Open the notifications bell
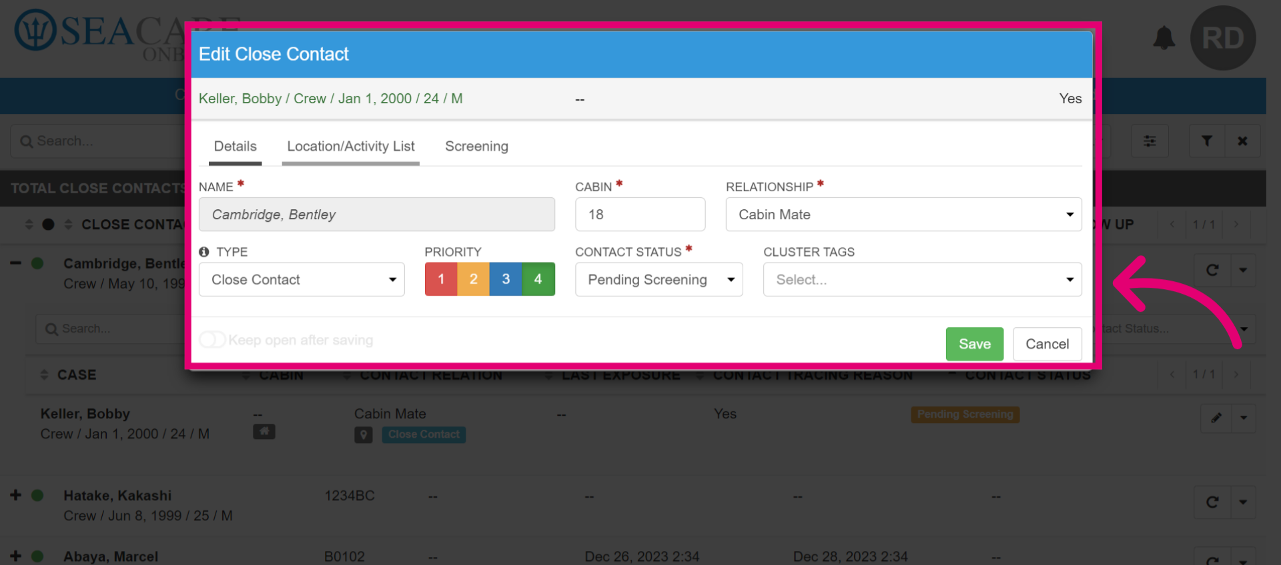1281x565 pixels. pyautogui.click(x=1164, y=38)
